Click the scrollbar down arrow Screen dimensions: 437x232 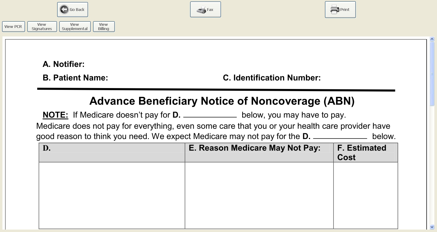[432, 227]
